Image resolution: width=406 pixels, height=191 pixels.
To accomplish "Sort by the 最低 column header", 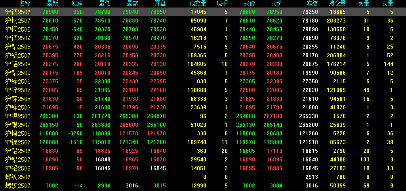I will (x=105, y=4).
